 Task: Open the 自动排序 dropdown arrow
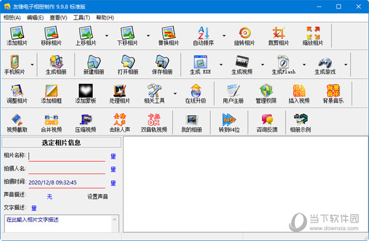tap(224, 36)
